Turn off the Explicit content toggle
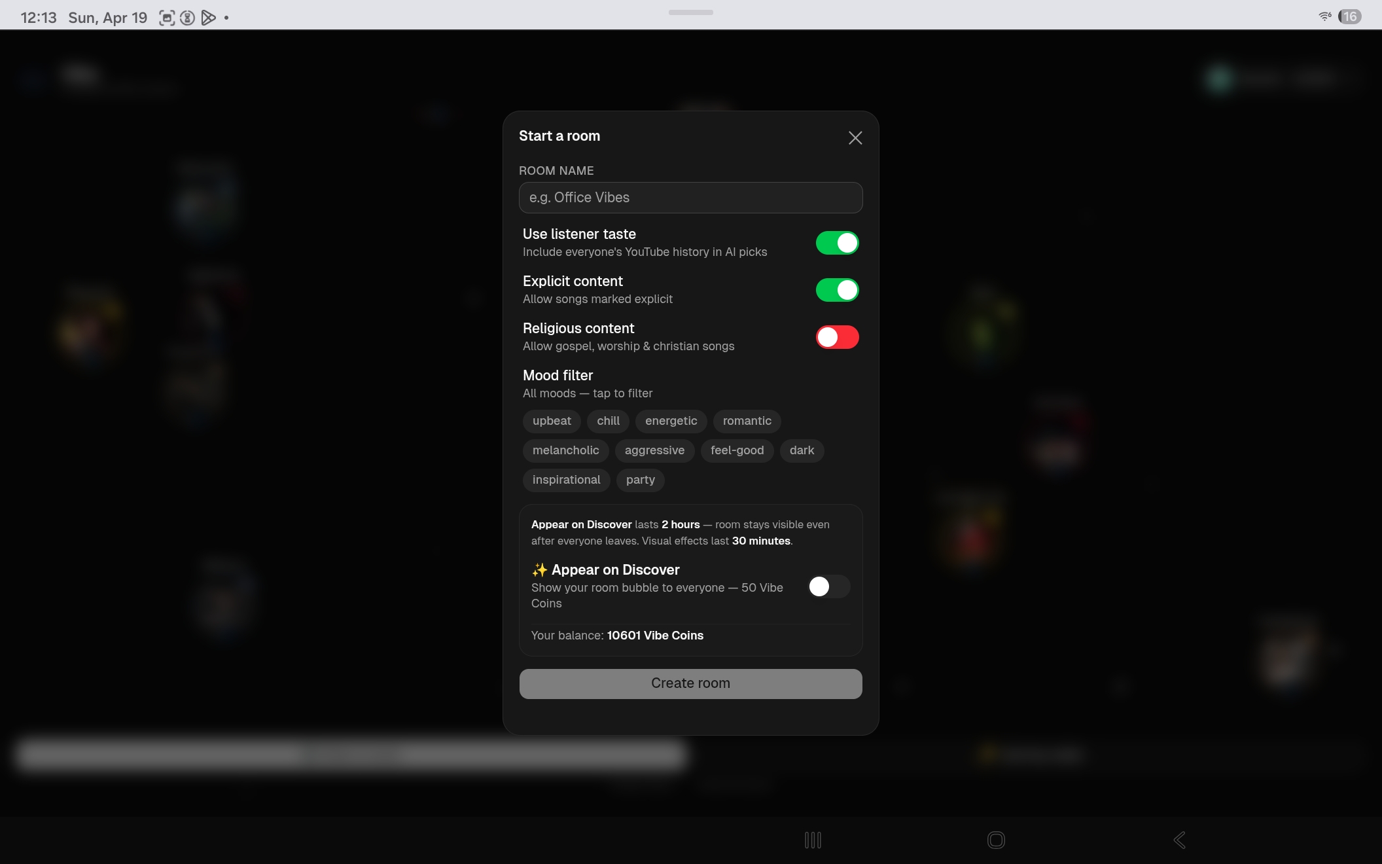 (x=837, y=290)
